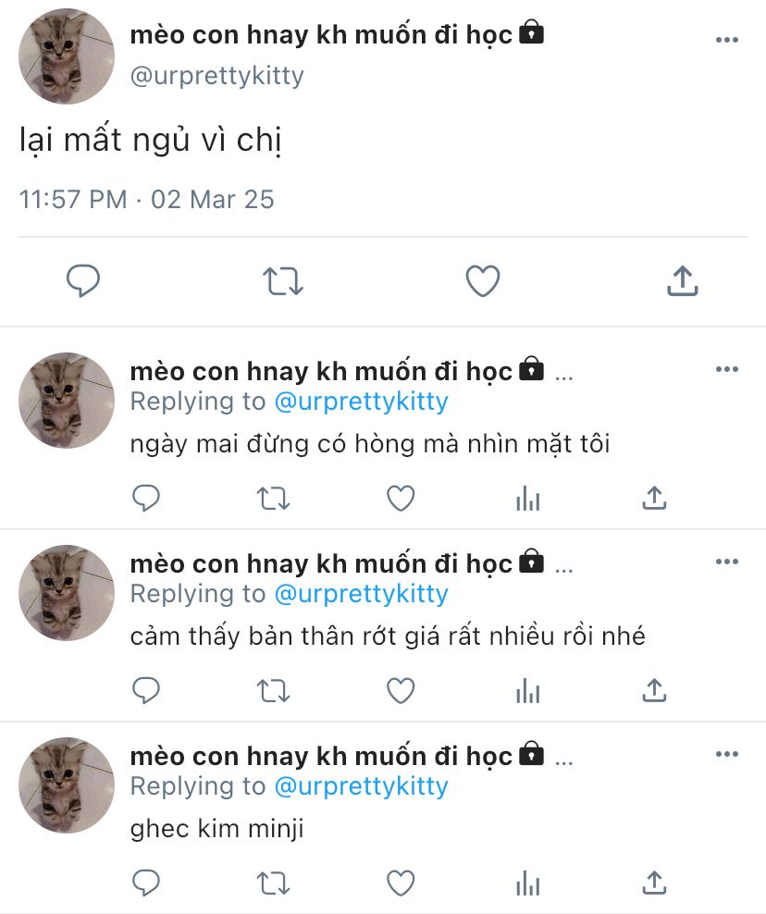This screenshot has height=914, width=766.
Task: Like the reply 'ngày mai đừng có hòng'
Action: [401, 499]
